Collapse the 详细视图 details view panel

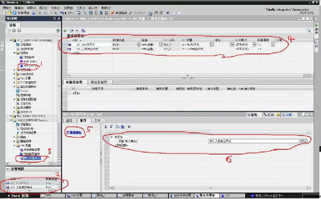coord(7,169)
